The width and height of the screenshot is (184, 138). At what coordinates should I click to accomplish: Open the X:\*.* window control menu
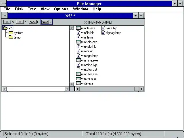coord(5,16)
